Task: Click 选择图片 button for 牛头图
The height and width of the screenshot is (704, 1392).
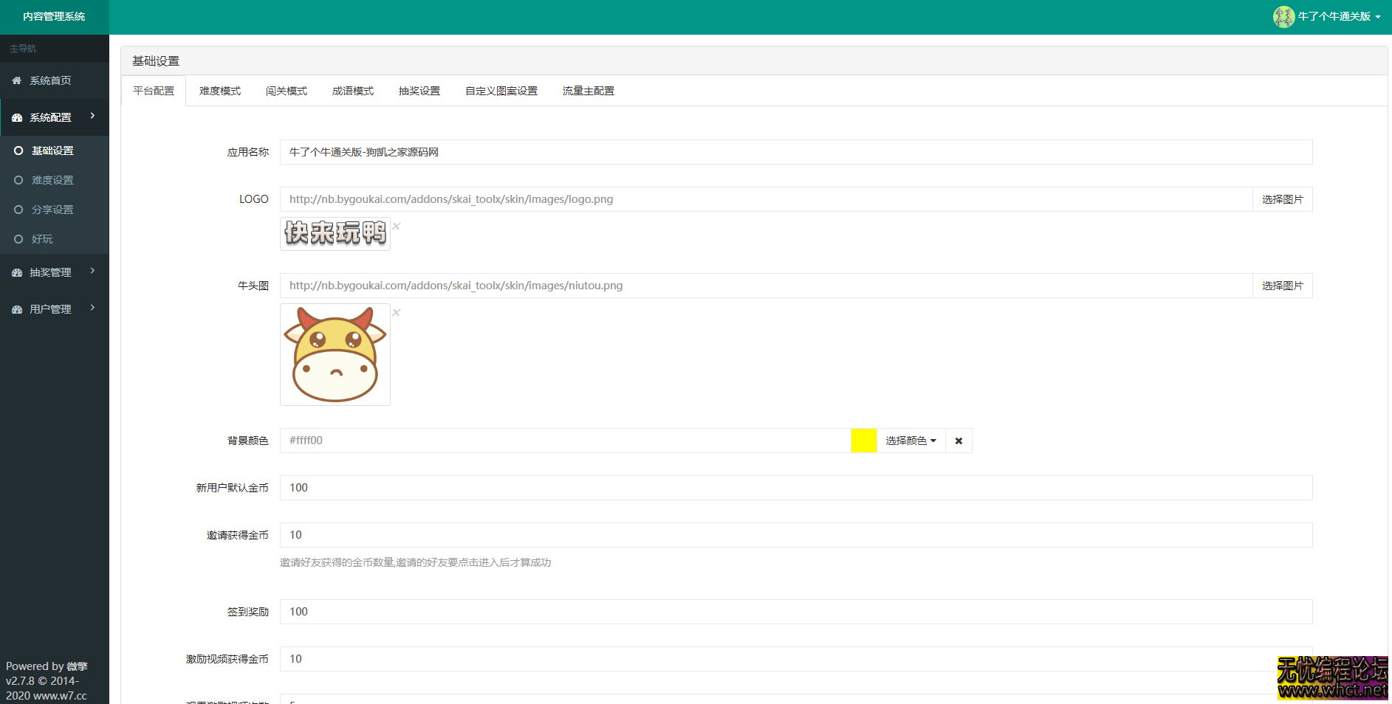Action: [1282, 286]
